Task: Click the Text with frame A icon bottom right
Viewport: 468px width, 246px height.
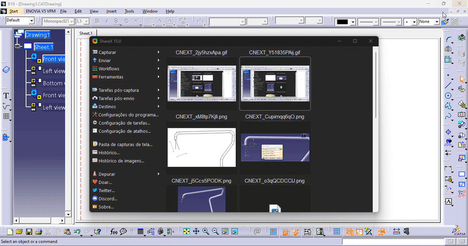Action: point(448,202)
